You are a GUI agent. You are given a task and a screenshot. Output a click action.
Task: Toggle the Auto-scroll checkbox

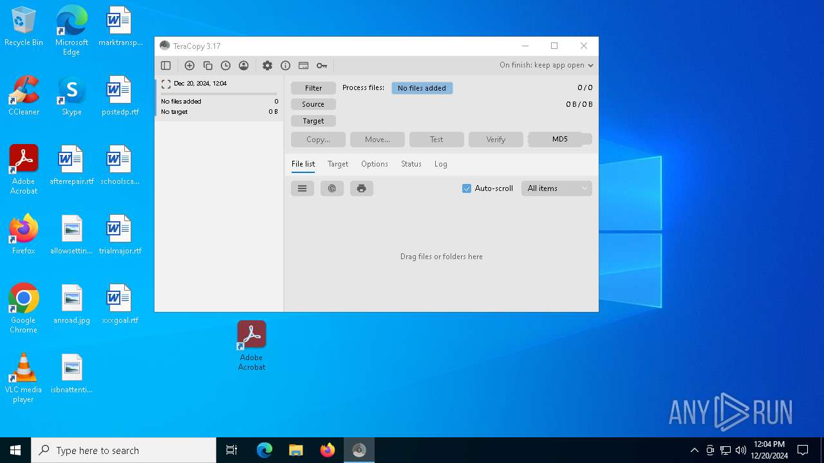(467, 188)
